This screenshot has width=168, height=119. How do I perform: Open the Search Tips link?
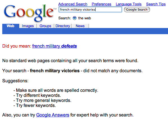point(156,4)
